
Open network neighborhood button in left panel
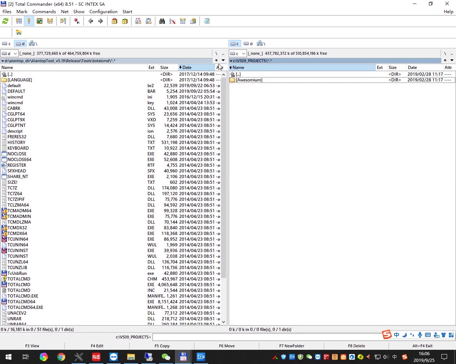pos(33,44)
